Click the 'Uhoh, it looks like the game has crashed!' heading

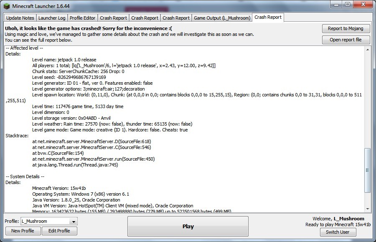point(89,28)
